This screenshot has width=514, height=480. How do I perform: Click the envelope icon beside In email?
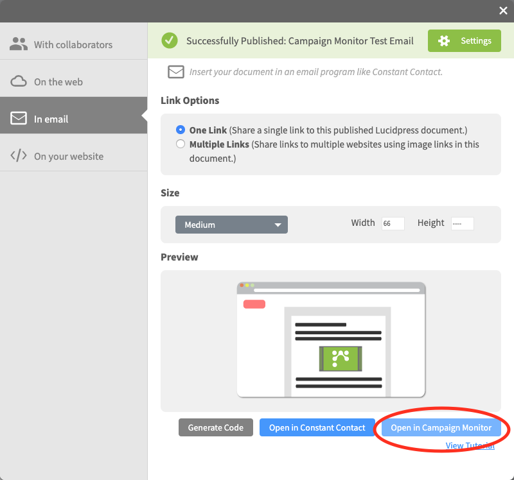(19, 118)
